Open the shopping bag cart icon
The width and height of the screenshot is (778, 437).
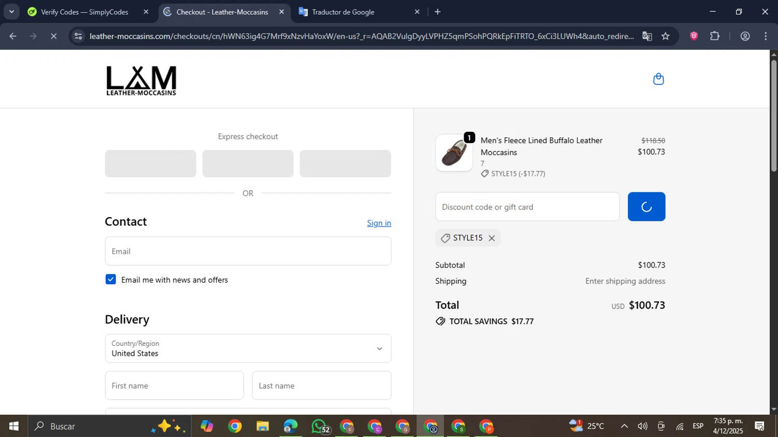658,79
